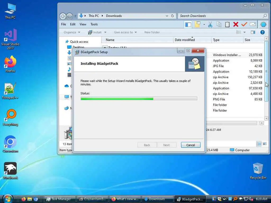
Task: Click Forward in Explorer's navigation bar
Action: (x=70, y=16)
